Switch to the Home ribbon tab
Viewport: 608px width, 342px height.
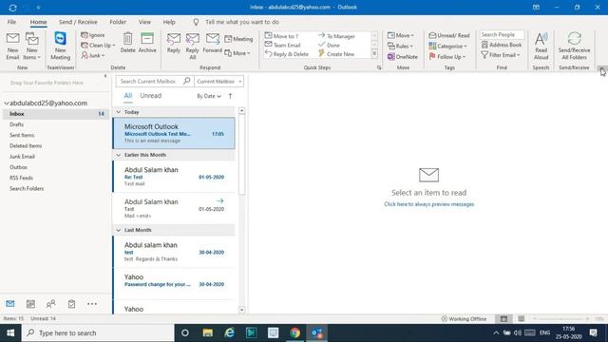[x=38, y=22]
